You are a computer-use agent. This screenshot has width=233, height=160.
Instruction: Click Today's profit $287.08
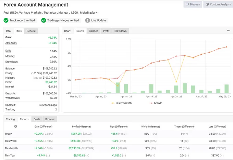coord(76,134)
